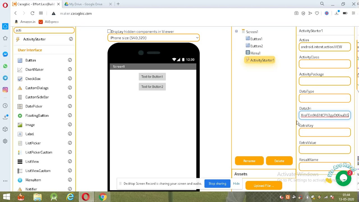Click the Rename button
359x202 pixels.
click(x=249, y=161)
